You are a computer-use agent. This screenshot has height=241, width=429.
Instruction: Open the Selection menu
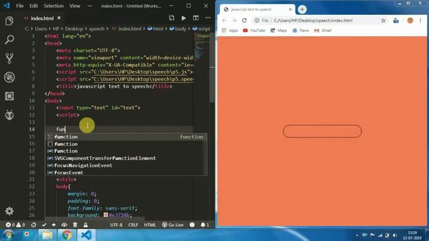point(54,6)
